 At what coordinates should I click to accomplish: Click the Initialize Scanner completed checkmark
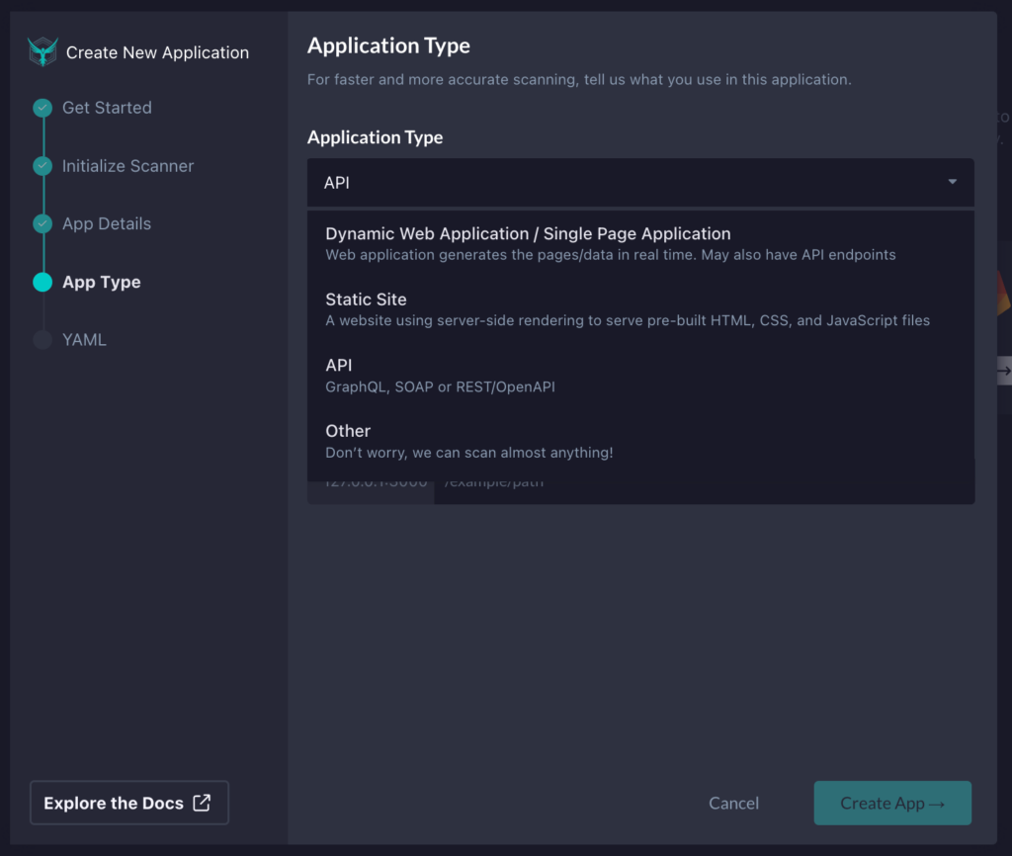[42, 166]
